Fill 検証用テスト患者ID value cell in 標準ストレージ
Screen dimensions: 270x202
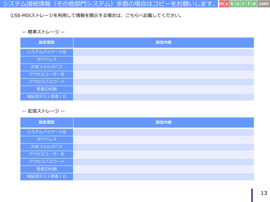point(163,97)
